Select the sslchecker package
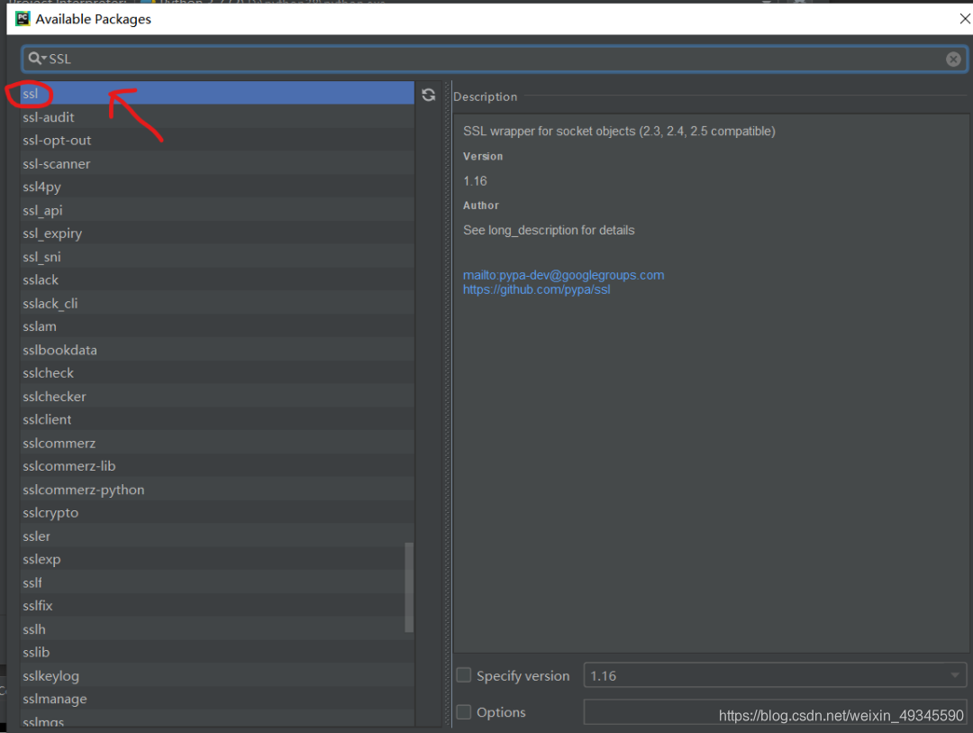 pyautogui.click(x=217, y=397)
